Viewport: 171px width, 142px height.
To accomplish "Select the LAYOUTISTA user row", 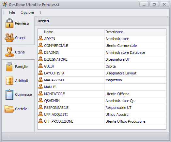I will click(x=102, y=73).
